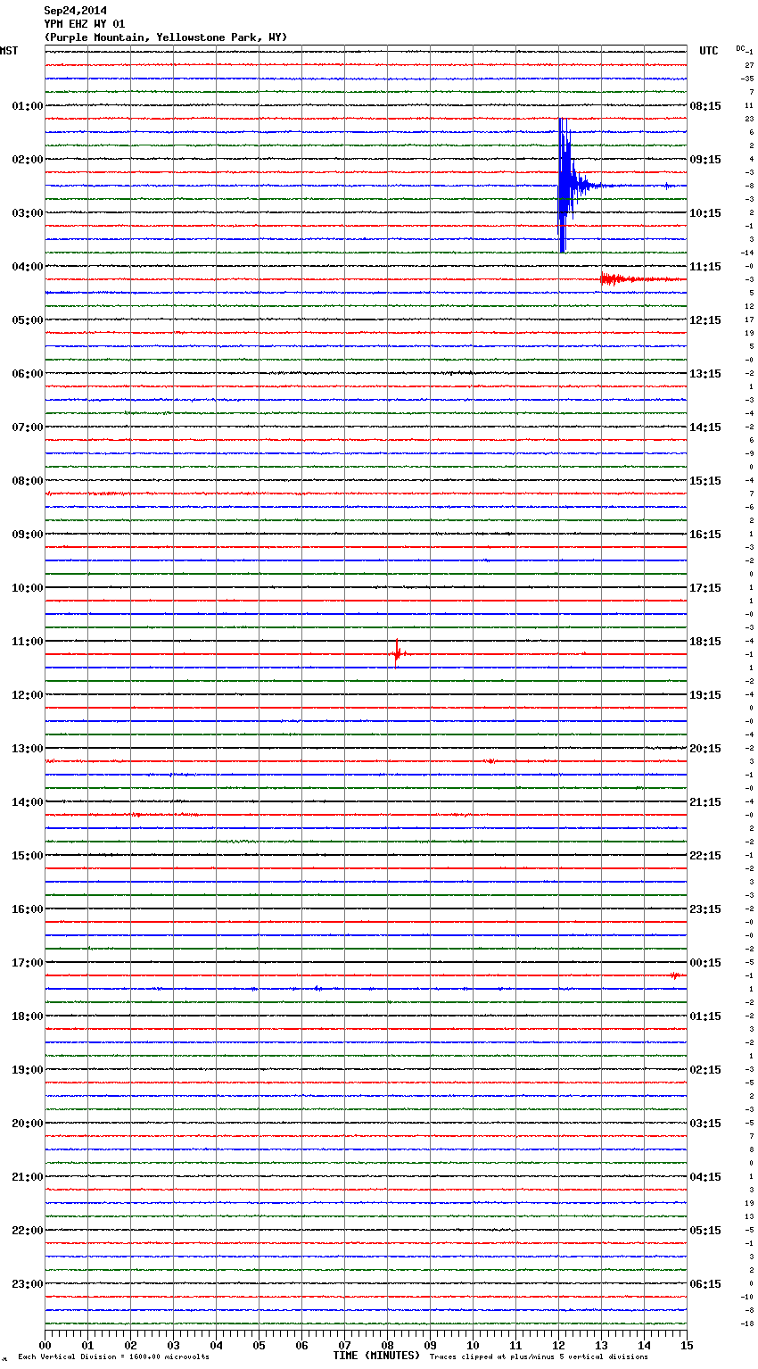Viewport: 758px width, 1369px height.
Task: Click the DC offset column header
Action: (x=740, y=48)
